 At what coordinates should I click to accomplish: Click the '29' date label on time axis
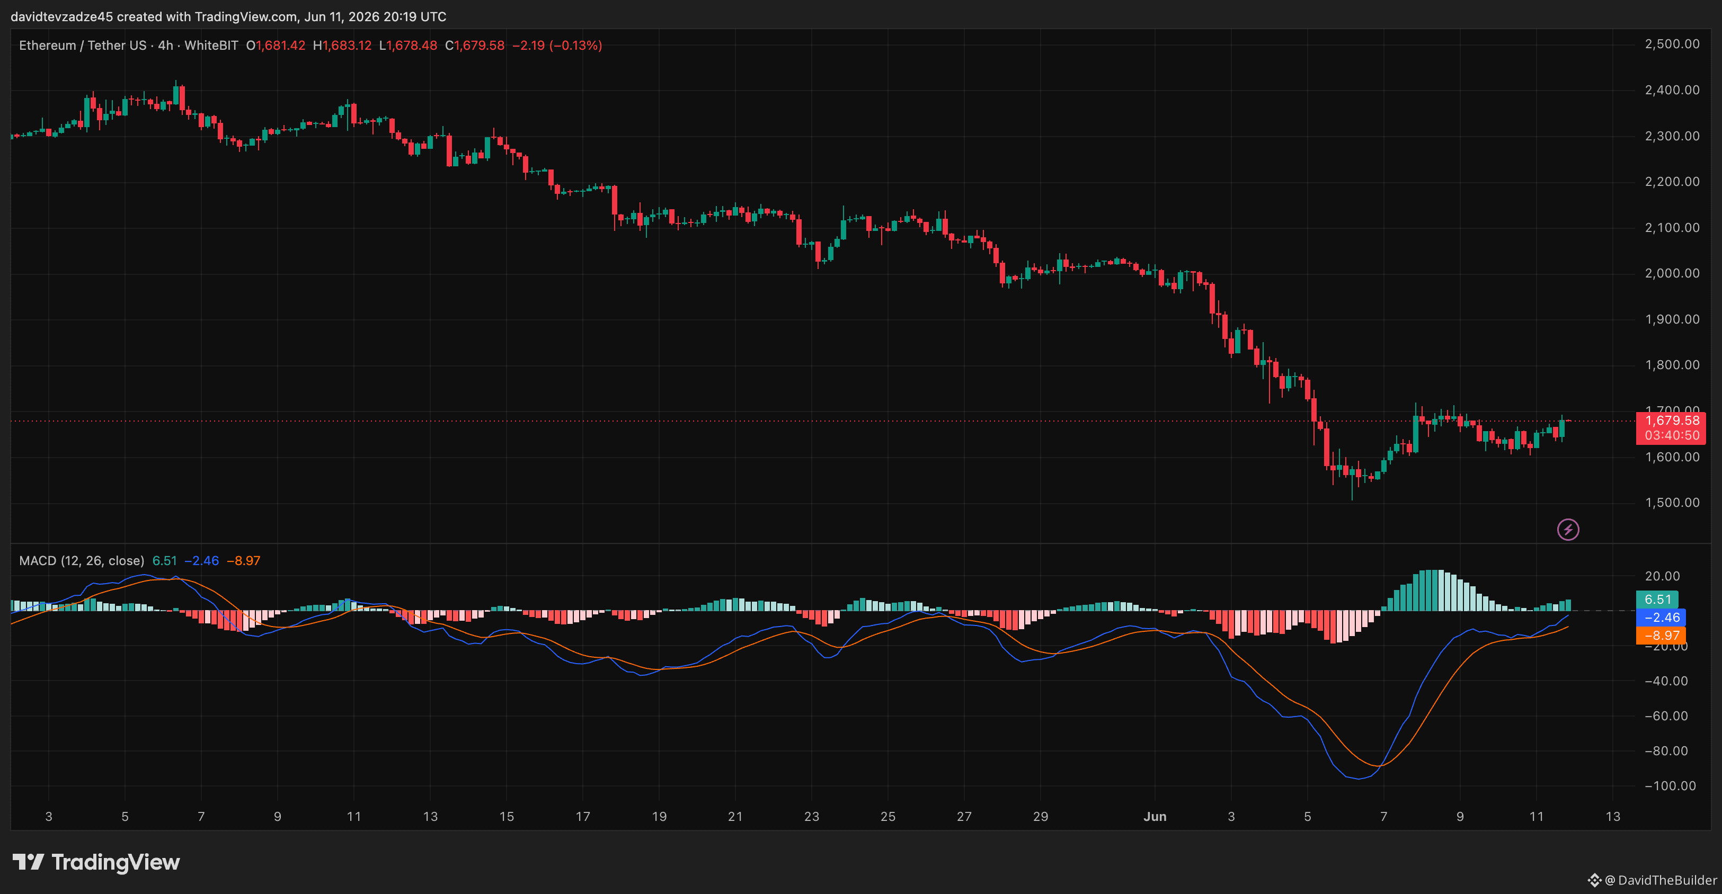click(x=1040, y=817)
